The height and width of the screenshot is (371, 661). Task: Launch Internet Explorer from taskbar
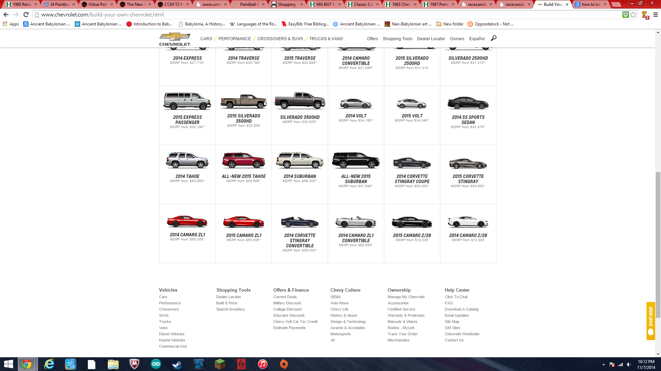tap(49, 364)
